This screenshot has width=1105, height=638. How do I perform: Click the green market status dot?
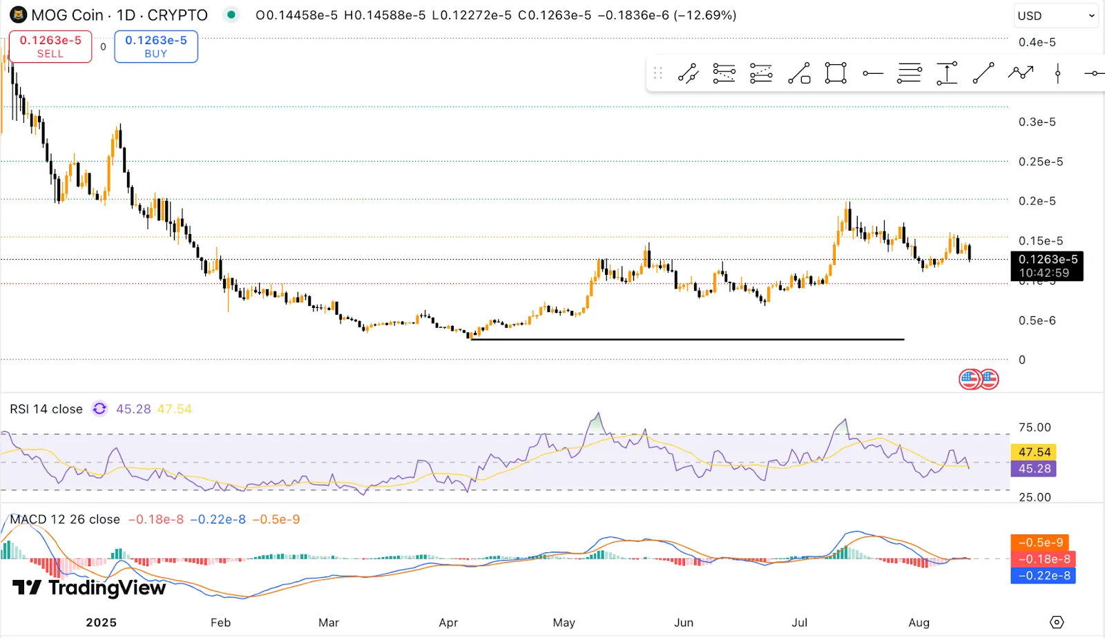(x=231, y=14)
